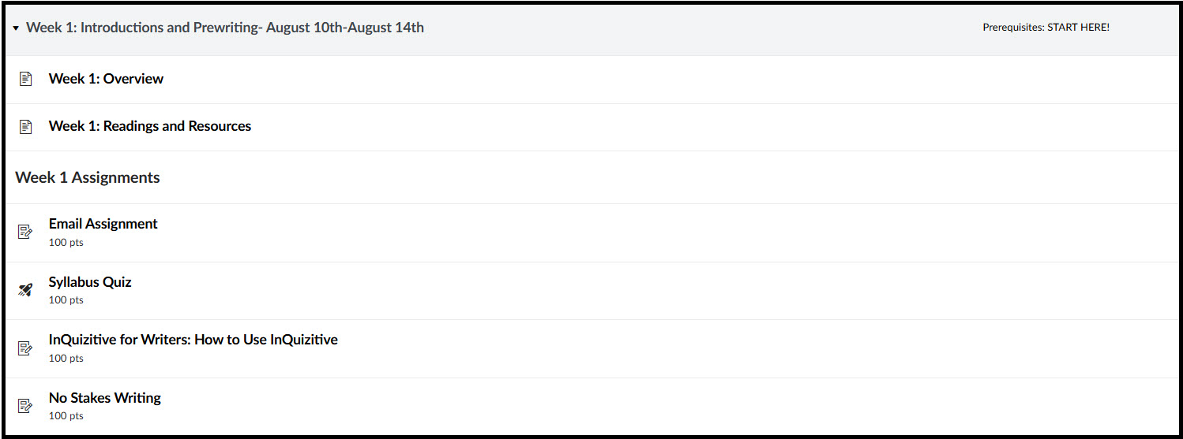The image size is (1183, 439).
Task: Open the Week 1: Overview page
Action: click(x=106, y=79)
